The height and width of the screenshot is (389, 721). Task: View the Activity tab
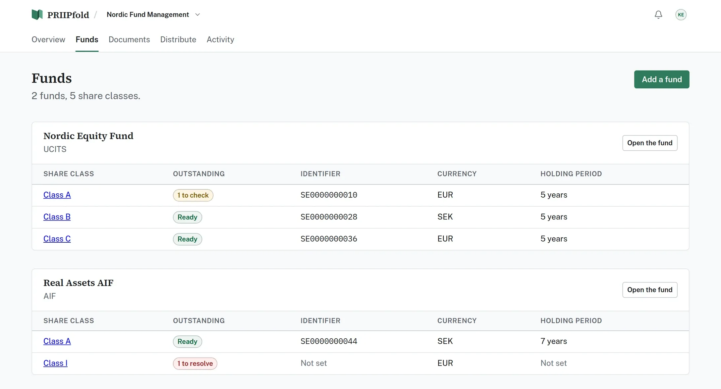220,39
